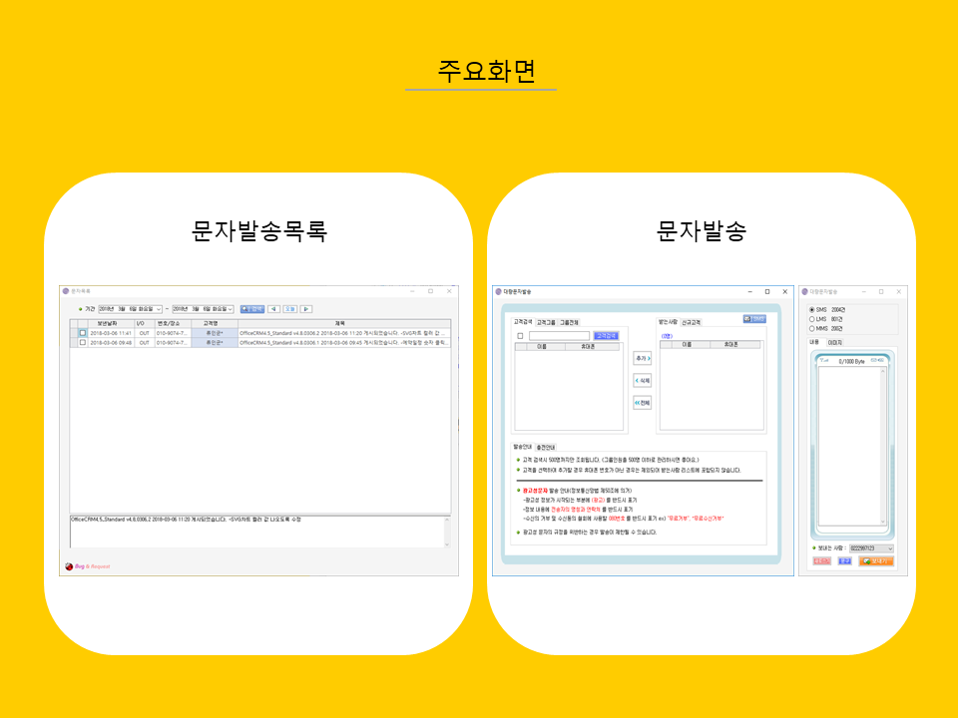Viewport: 958px width, 718px height.
Task: Click the blue search (검색) magnifier button
Action: [252, 309]
